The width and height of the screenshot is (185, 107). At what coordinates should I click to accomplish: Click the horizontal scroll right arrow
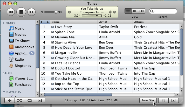pyautogui.click(x=177, y=95)
